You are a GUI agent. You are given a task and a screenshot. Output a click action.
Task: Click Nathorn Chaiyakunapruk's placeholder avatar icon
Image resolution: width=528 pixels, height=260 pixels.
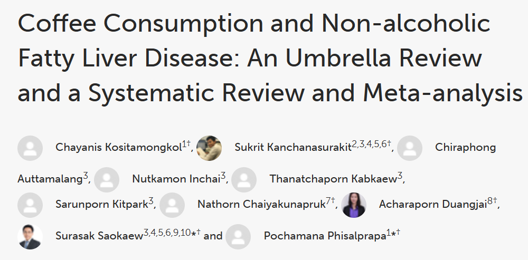click(172, 205)
